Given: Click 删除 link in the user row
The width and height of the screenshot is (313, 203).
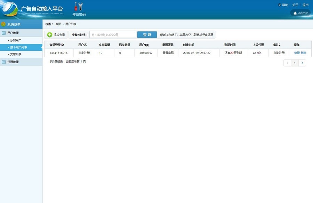Looking at the screenshot, I should click(x=303, y=53).
